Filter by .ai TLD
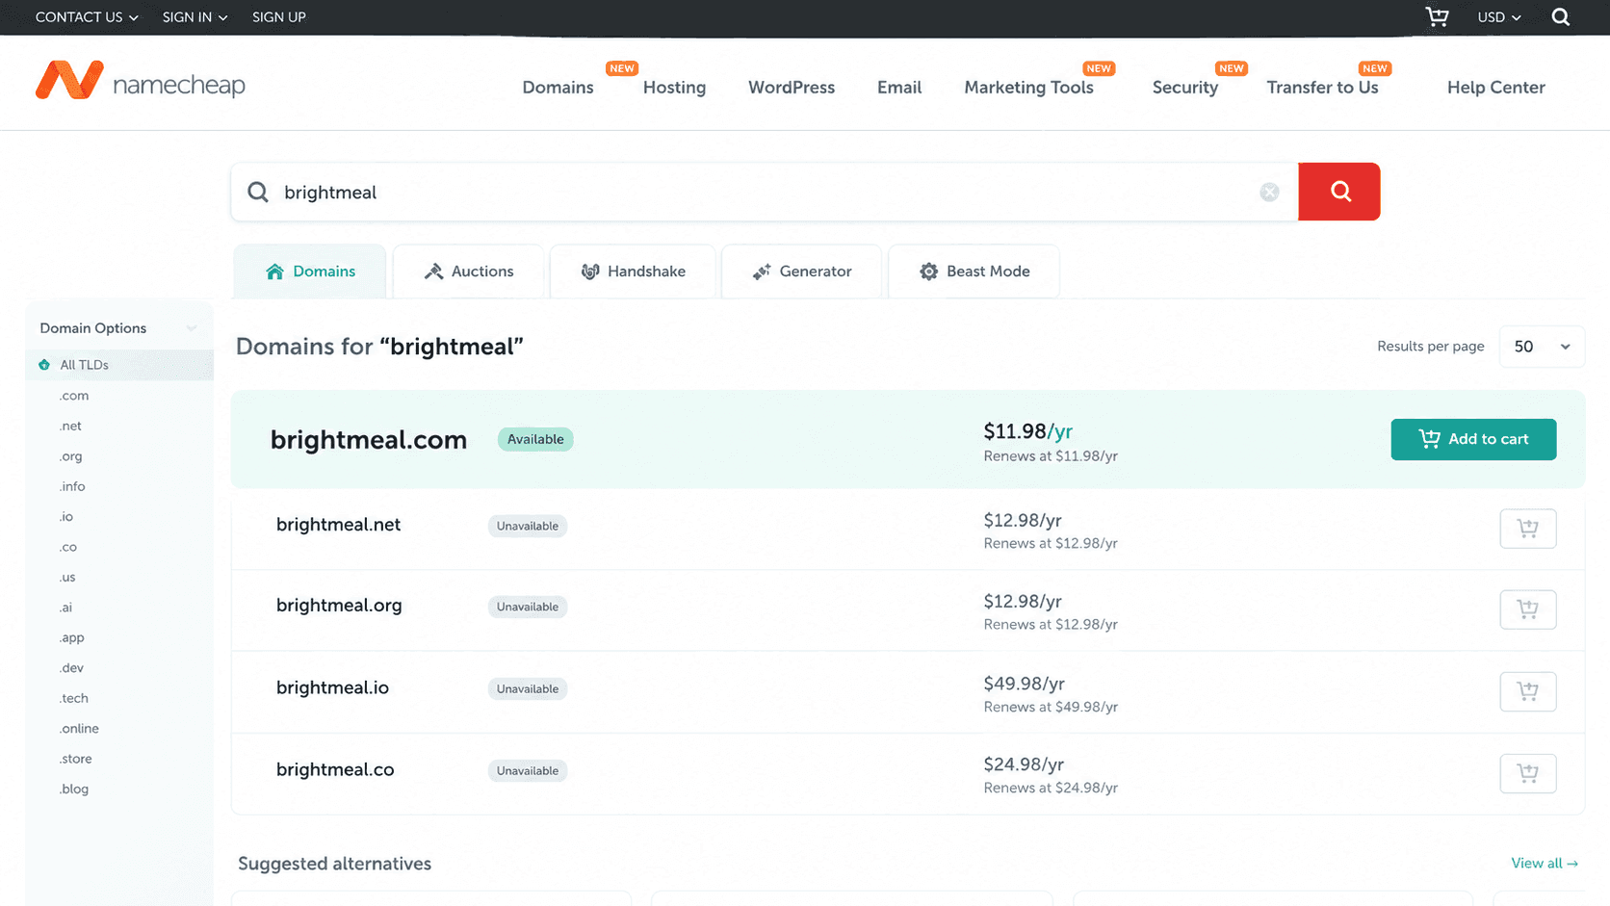1610x906 pixels. [x=65, y=608]
